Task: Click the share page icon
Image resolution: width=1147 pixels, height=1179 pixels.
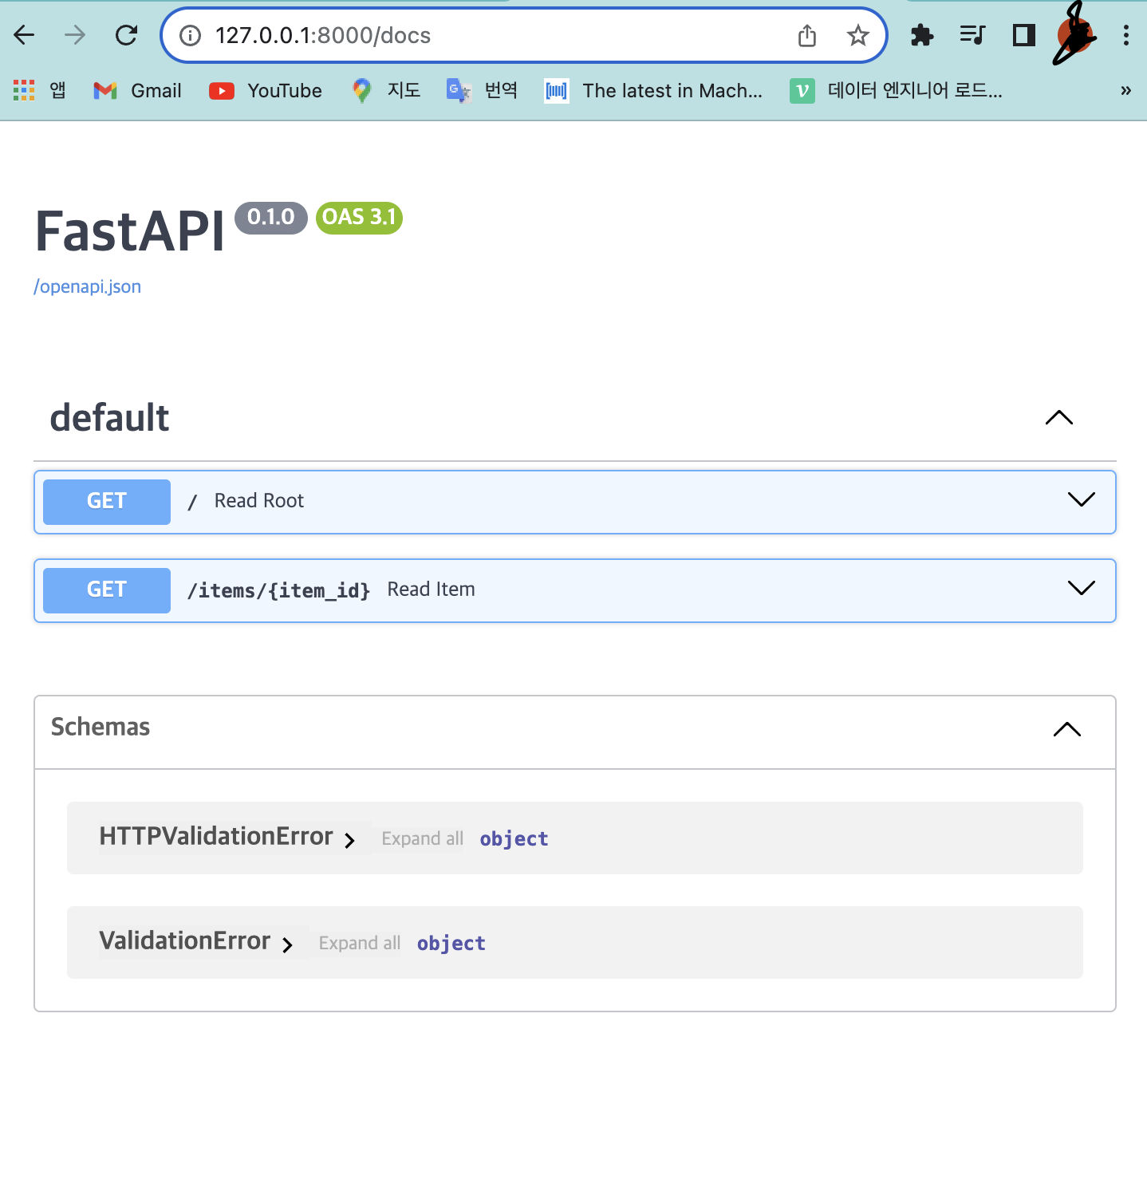Action: pos(807,35)
